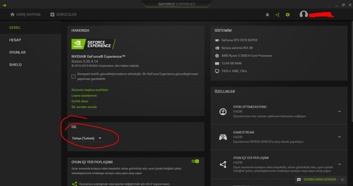Click the memory icon beside 15.94 GB RAM

click(217, 63)
